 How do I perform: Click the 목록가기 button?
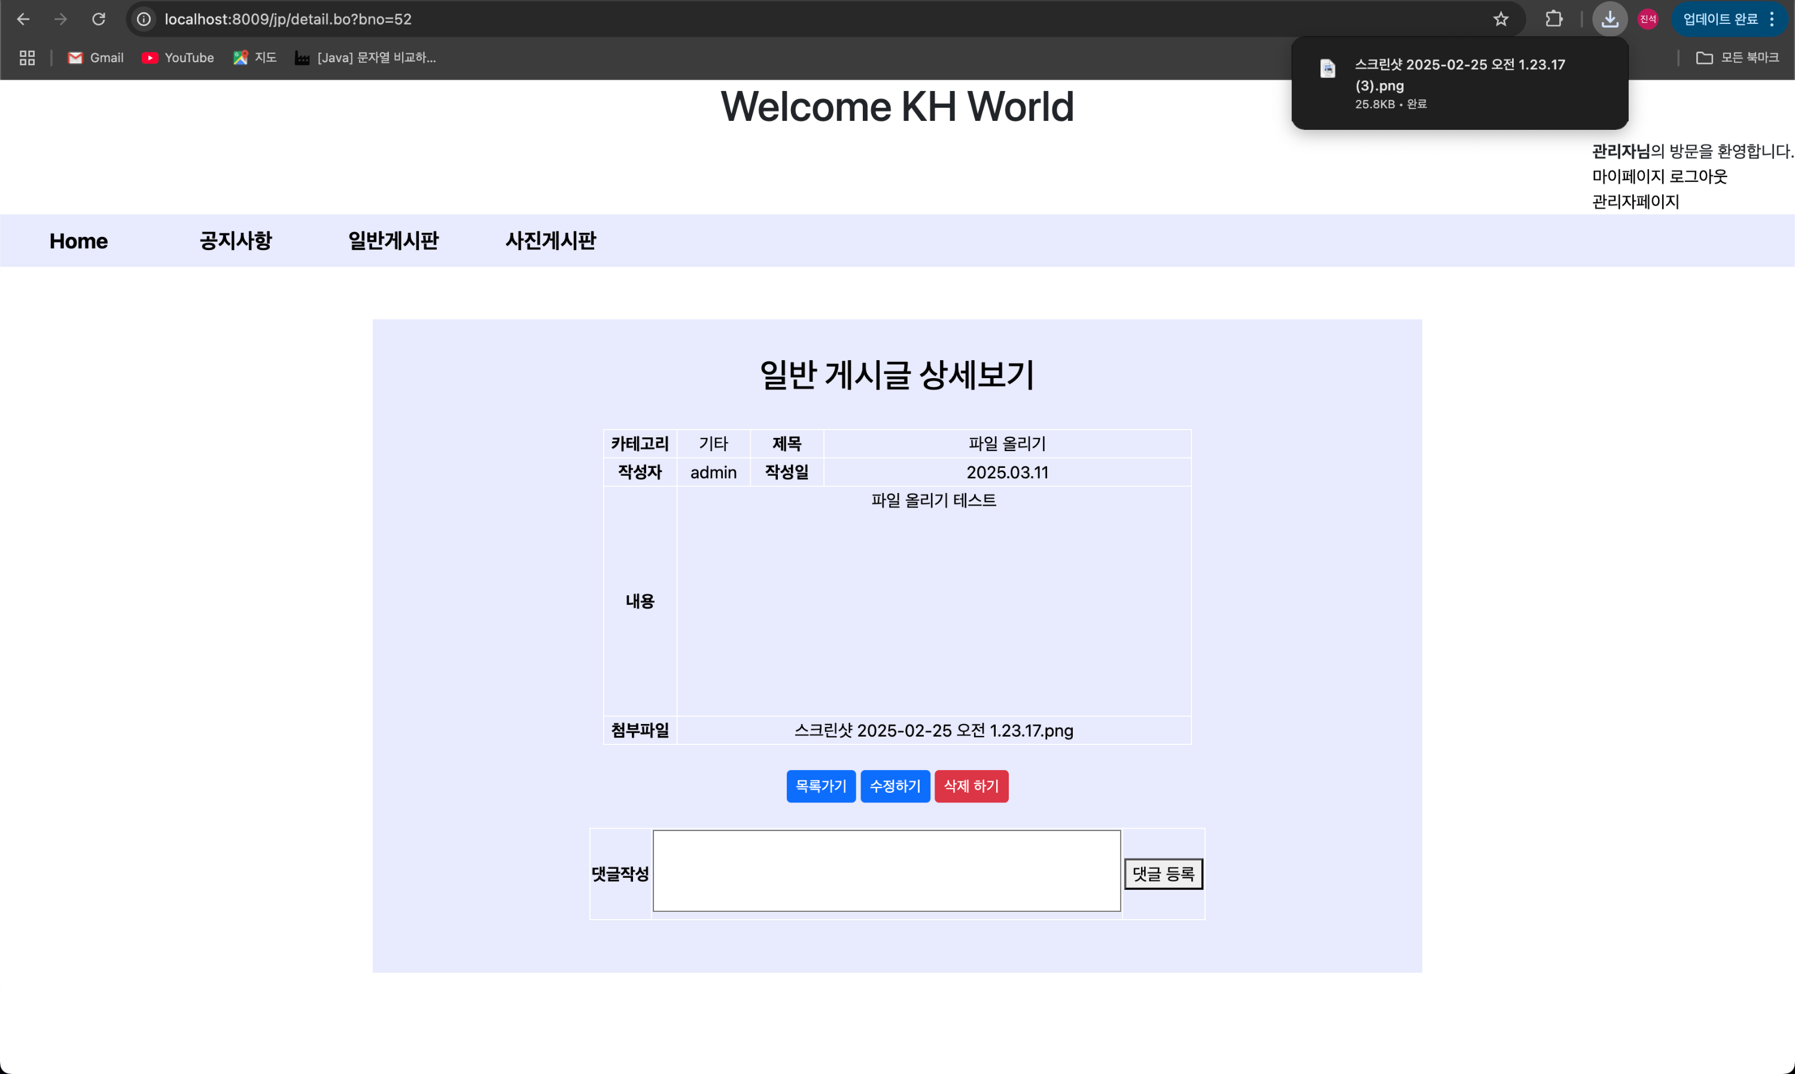tap(821, 787)
